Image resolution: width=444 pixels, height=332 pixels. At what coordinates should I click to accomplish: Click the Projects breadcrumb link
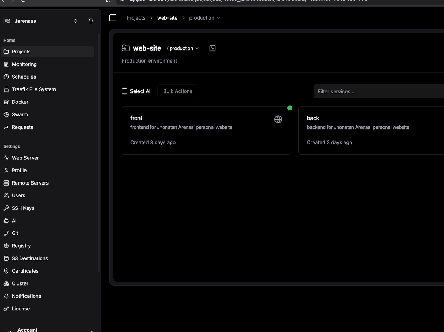click(x=136, y=18)
